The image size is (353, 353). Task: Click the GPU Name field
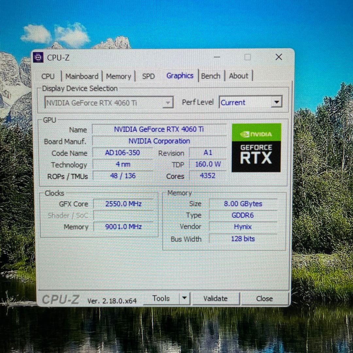point(159,129)
